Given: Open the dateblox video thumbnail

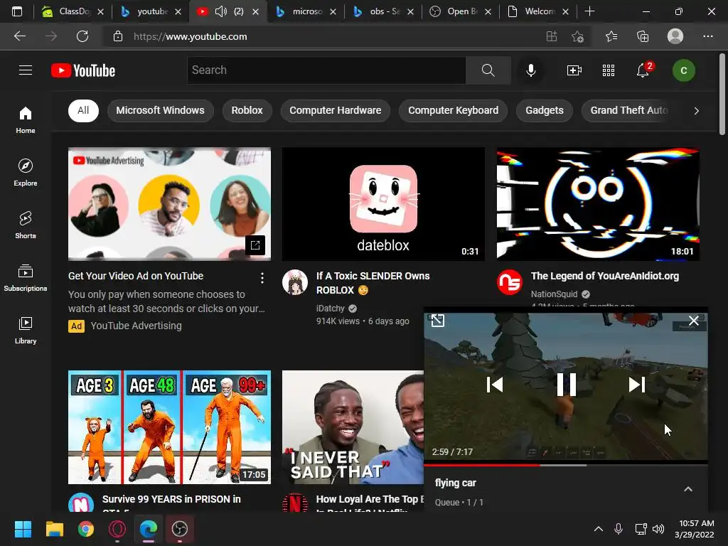Looking at the screenshot, I should tap(383, 204).
